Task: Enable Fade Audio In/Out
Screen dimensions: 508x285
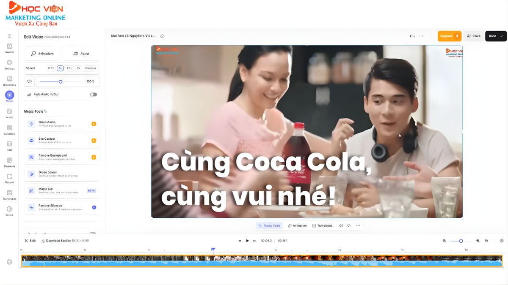Action: click(93, 94)
